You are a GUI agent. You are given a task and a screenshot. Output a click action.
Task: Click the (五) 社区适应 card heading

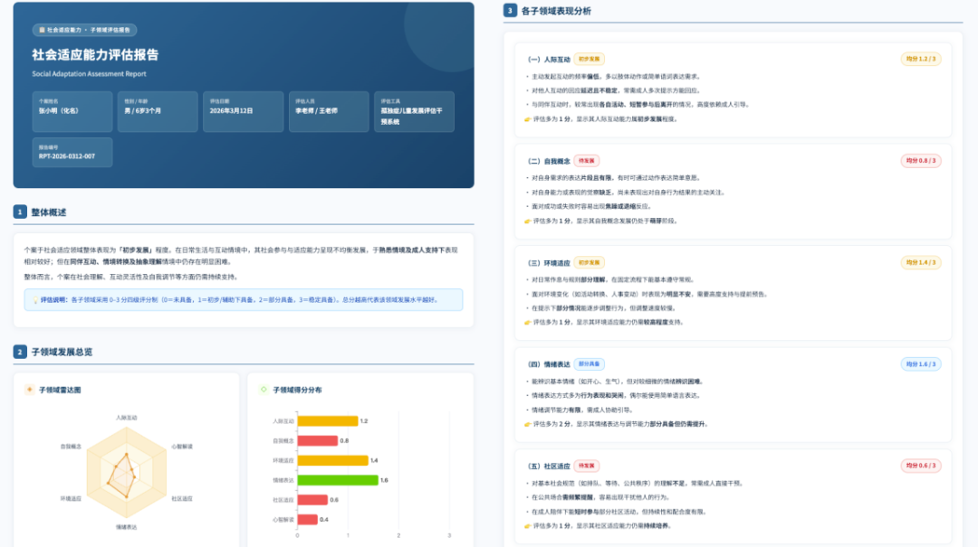[549, 466]
